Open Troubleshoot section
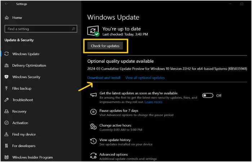The height and width of the screenshot is (162, 252). click(x=23, y=100)
